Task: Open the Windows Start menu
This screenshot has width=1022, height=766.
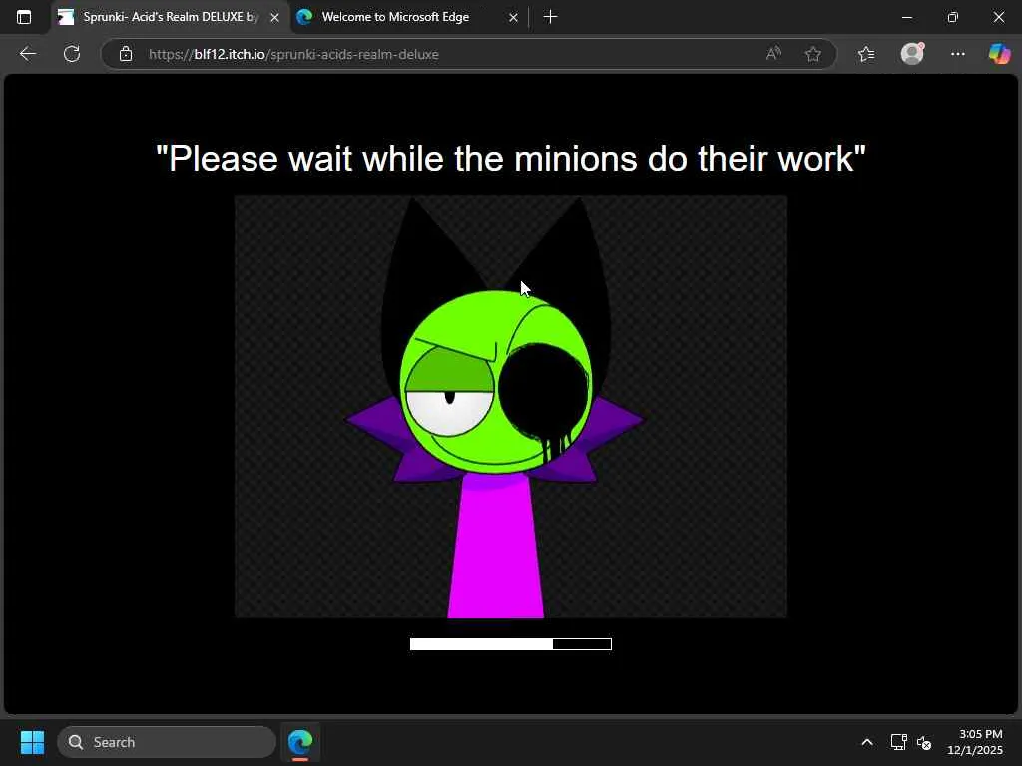Action: 32,742
